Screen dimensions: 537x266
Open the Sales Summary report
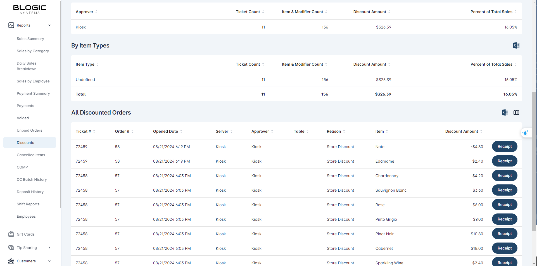(x=30, y=39)
